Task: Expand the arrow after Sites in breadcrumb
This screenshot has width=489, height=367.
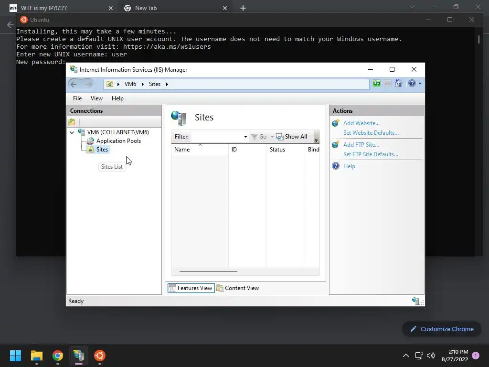Action: click(x=167, y=84)
